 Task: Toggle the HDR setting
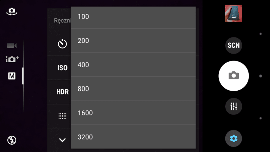pos(62,92)
